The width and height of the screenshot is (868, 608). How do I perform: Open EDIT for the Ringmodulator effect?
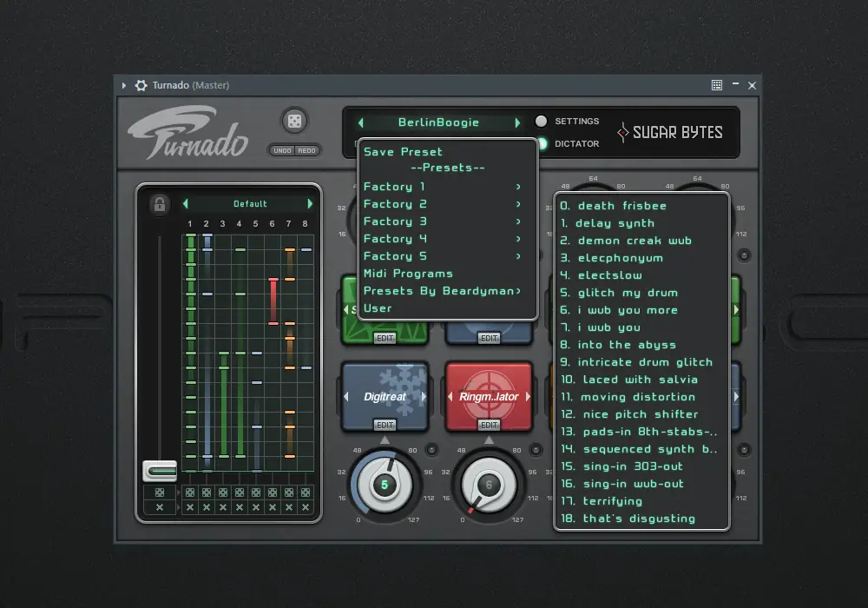489,426
